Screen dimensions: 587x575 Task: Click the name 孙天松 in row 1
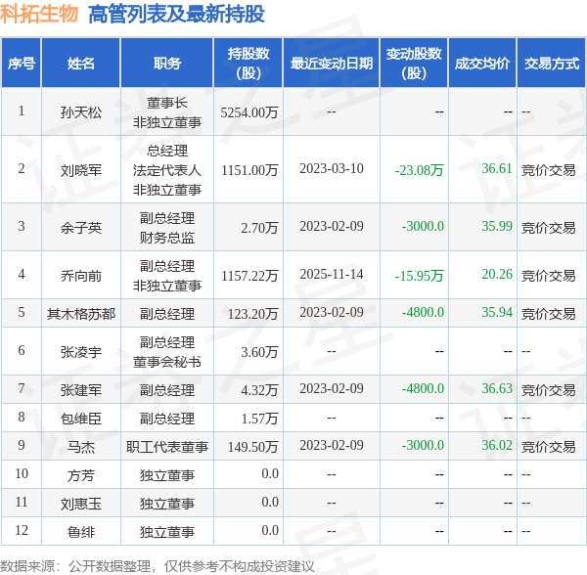[81, 112]
